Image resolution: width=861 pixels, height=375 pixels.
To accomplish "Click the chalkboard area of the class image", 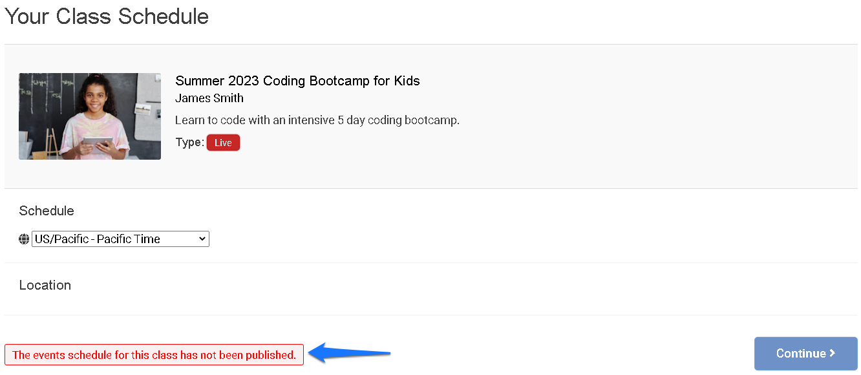I will 39,97.
